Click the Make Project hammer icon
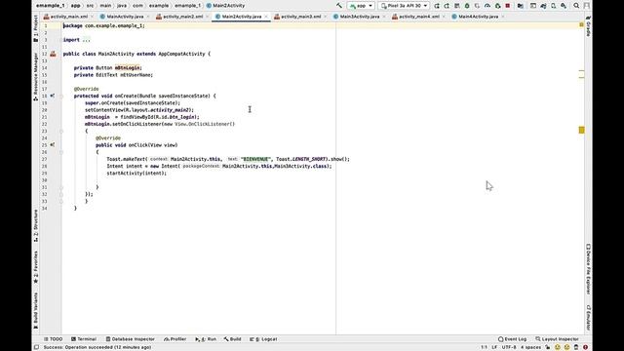 point(339,6)
